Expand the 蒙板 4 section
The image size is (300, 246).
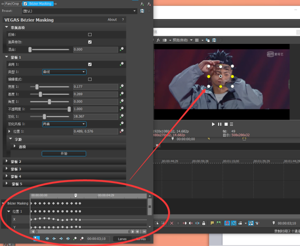pos(6,176)
